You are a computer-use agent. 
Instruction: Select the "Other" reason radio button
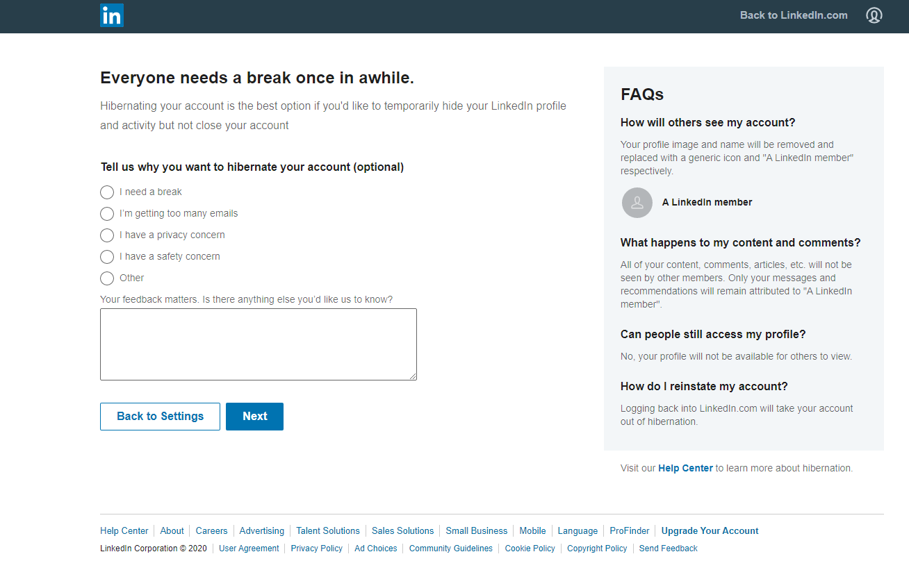[107, 278]
